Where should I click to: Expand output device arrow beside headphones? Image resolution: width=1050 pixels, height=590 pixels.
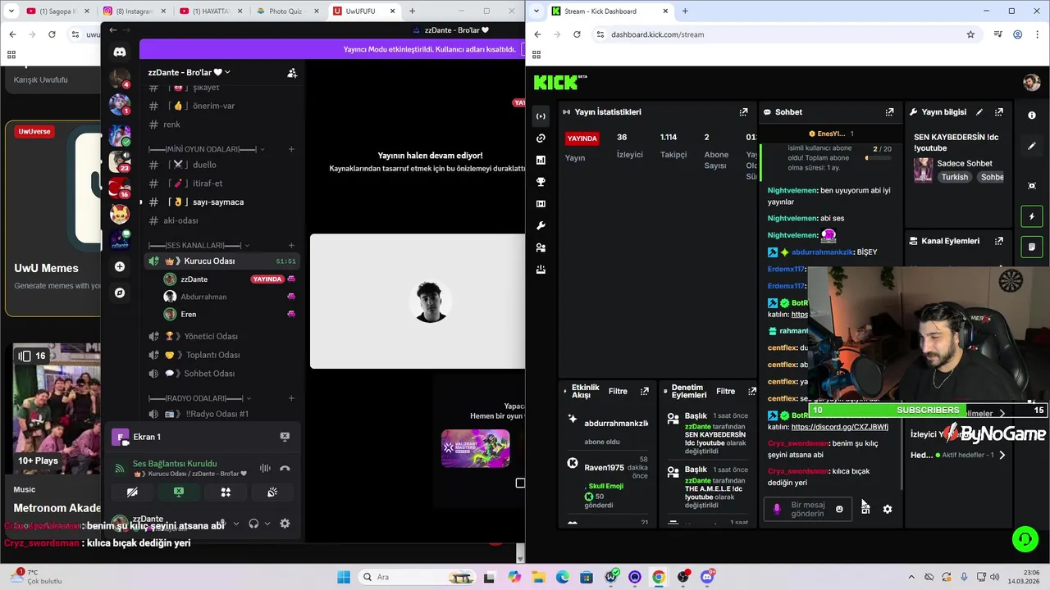click(267, 524)
